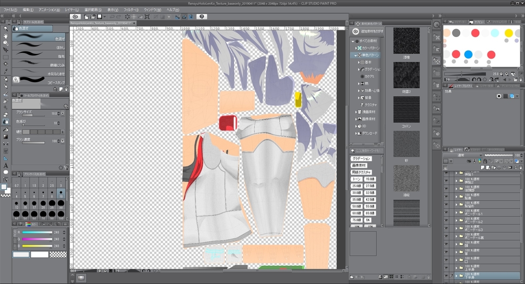Select the Zoom (magnifier) tool

6,28
